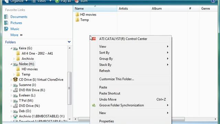
Task: Expand the Eveleen (L:) node
Action: click(x=11, y=95)
